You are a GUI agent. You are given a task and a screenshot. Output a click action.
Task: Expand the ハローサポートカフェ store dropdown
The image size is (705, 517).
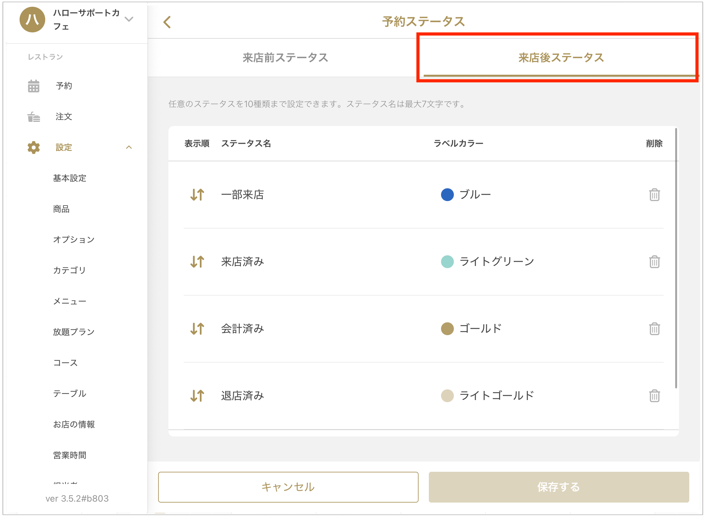point(129,19)
